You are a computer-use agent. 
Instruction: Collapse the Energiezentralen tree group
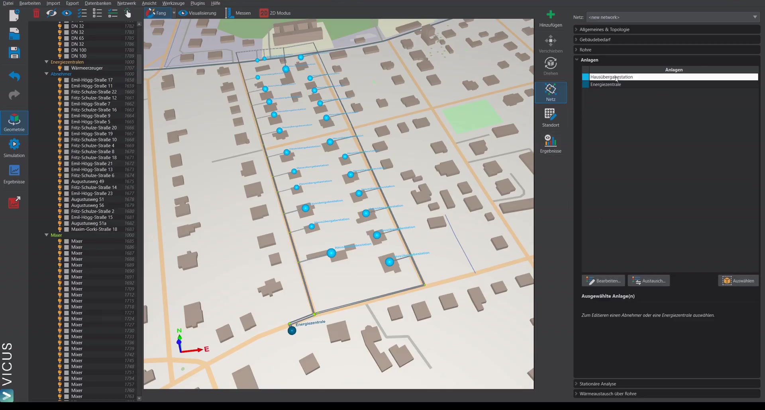pos(47,62)
